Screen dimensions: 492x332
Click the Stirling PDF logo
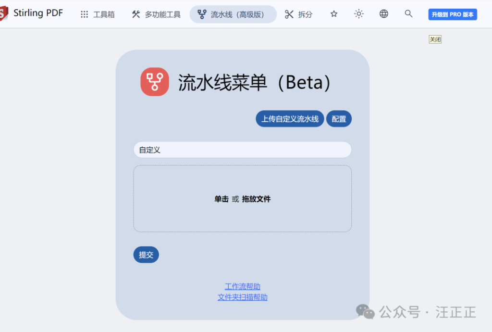34,13
